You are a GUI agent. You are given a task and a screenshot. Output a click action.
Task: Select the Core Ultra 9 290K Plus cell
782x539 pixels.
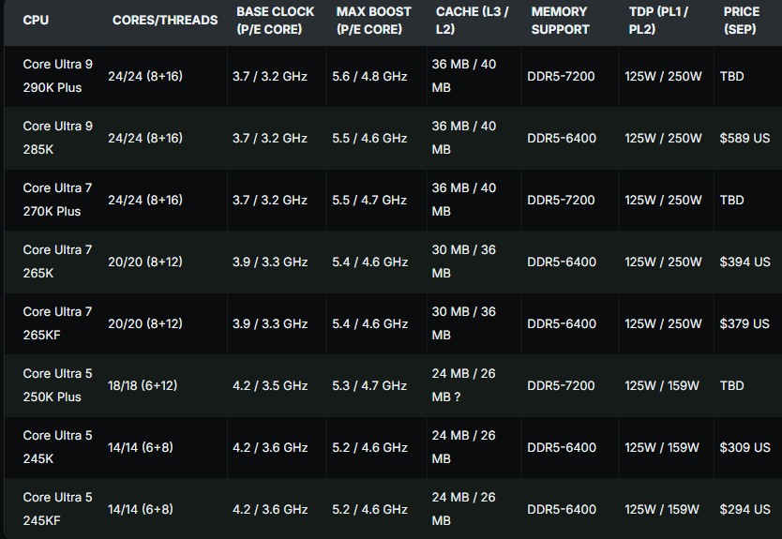[x=57, y=76]
